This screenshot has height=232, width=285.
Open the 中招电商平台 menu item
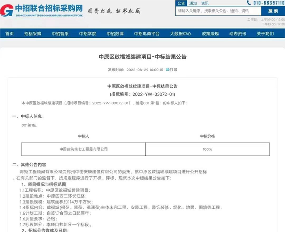(147, 34)
